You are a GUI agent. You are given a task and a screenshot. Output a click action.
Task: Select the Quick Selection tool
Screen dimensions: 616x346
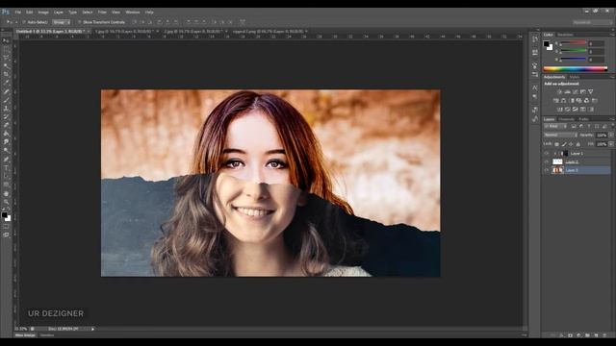(6, 66)
